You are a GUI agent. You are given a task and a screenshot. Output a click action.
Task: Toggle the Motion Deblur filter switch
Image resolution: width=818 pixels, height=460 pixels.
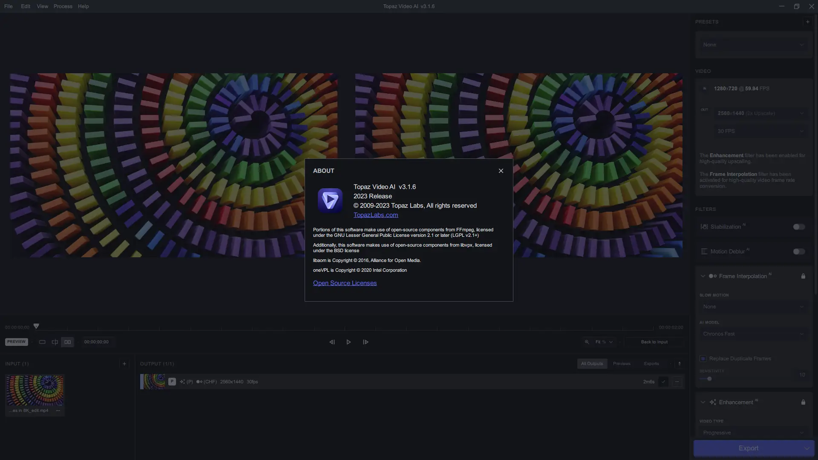[x=799, y=252]
